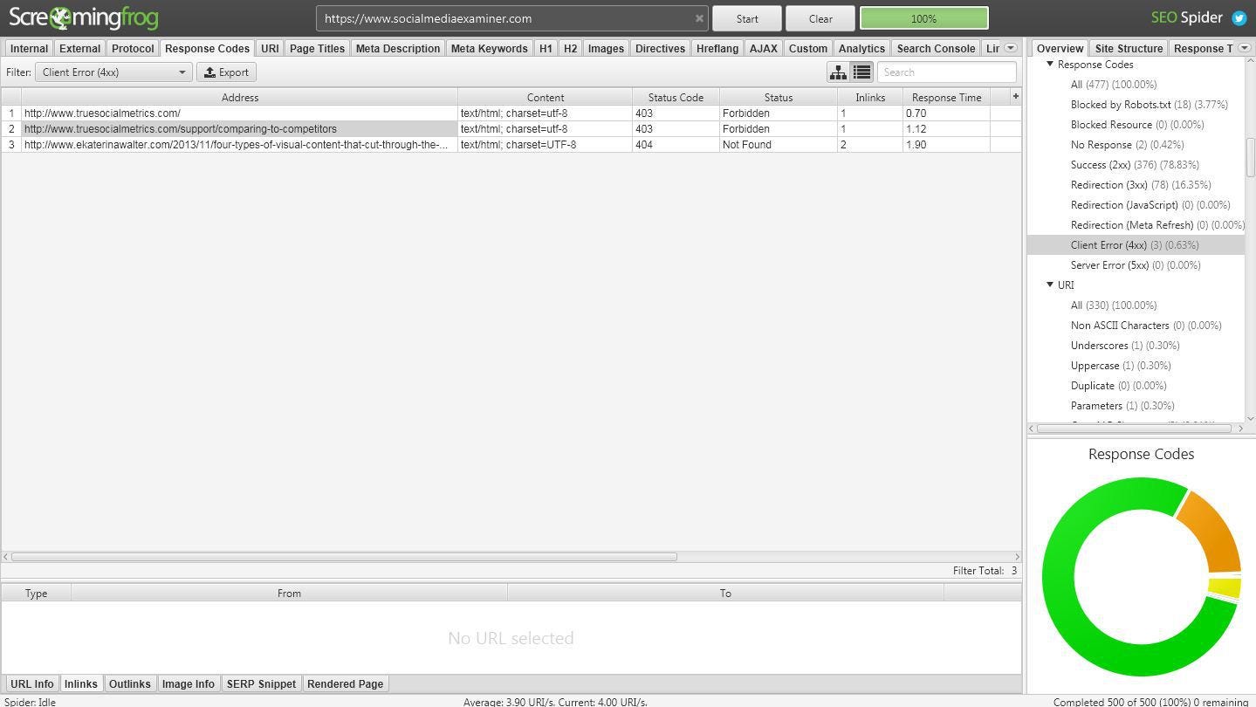
Task: Switch to the Protocol tab
Action: [x=133, y=49]
